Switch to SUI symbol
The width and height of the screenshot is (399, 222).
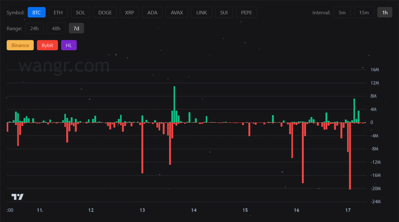(224, 13)
